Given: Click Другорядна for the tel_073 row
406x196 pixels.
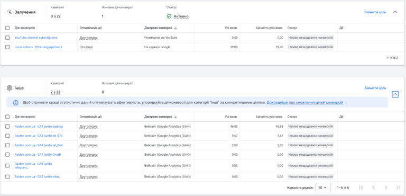Looking at the screenshot, I should [x=89, y=136].
